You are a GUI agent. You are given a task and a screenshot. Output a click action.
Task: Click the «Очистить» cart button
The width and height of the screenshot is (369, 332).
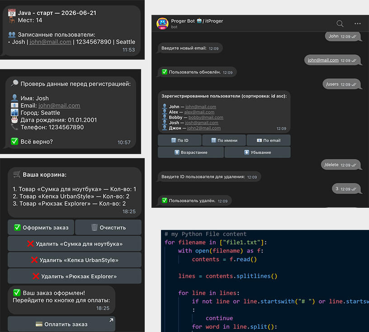coord(108,227)
